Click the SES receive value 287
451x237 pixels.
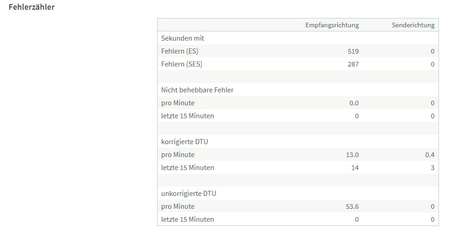tap(353, 64)
